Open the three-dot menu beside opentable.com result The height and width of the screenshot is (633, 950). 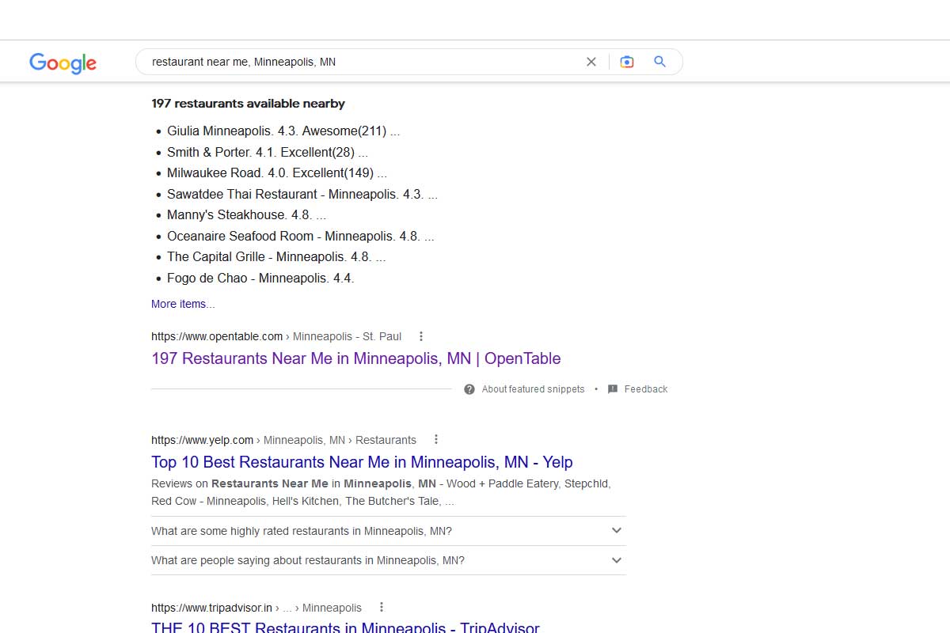(x=421, y=336)
